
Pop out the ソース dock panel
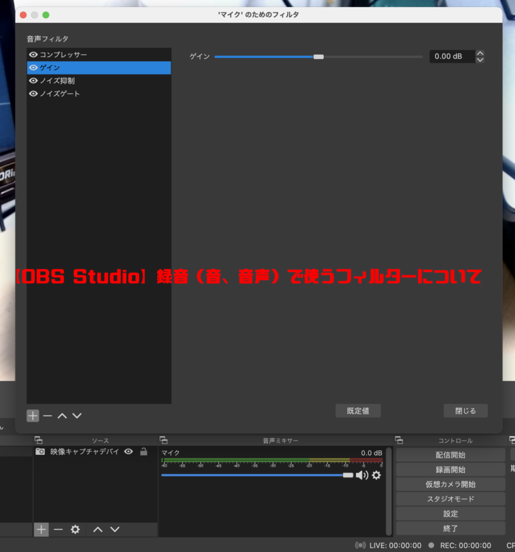[39, 440]
